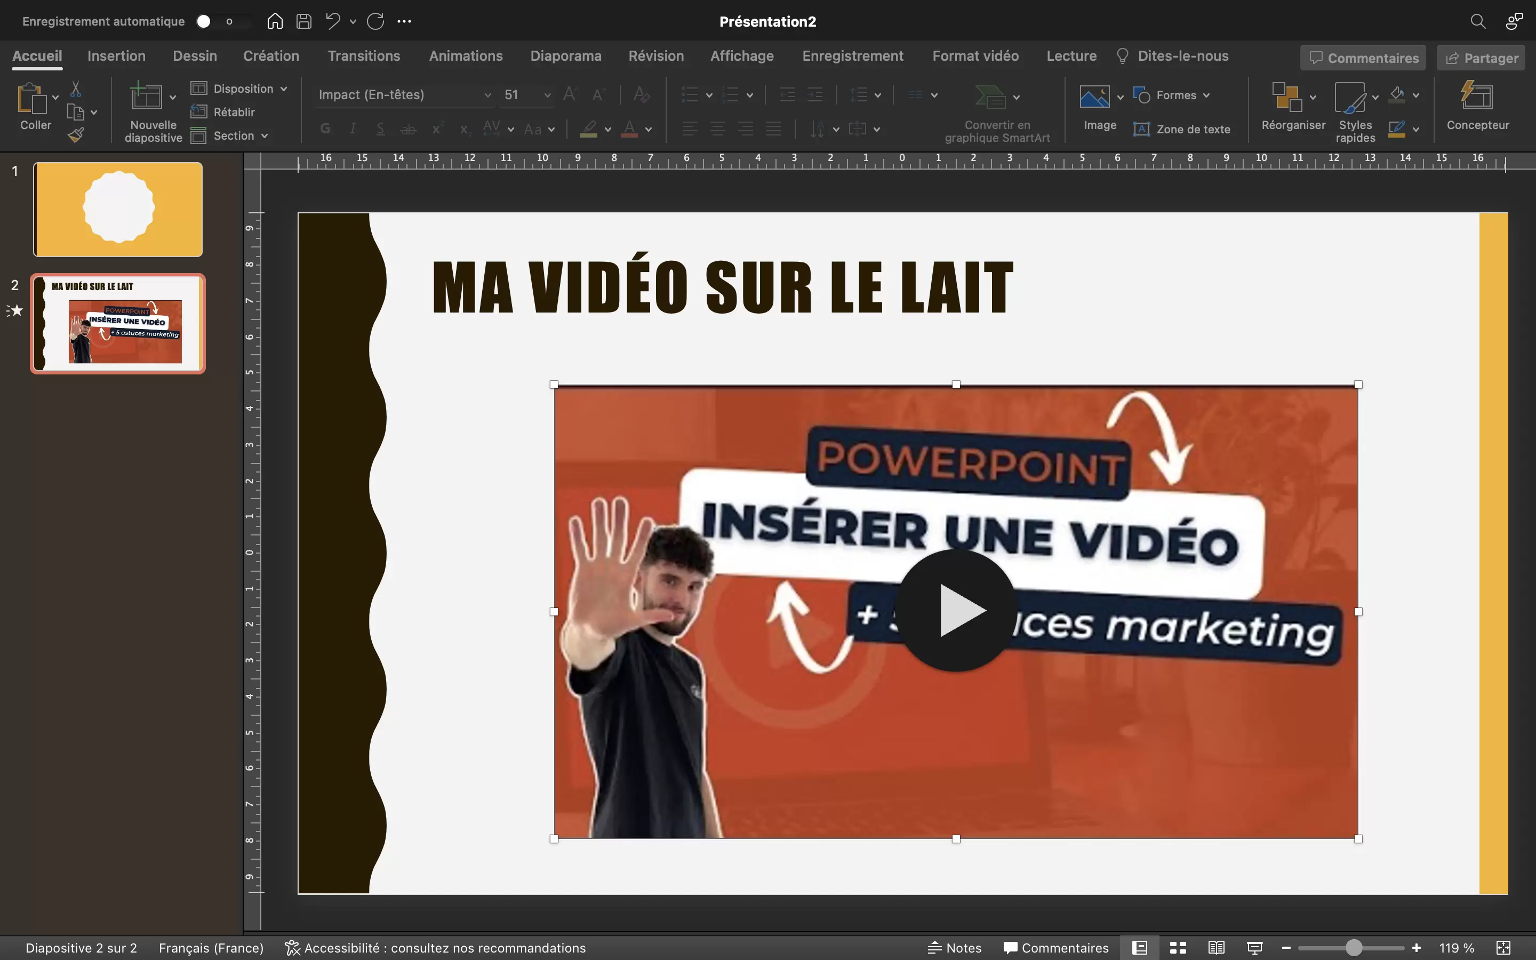Viewport: 1536px width, 960px height.
Task: Open the more options ellipsis in title bar
Action: pyautogui.click(x=404, y=21)
